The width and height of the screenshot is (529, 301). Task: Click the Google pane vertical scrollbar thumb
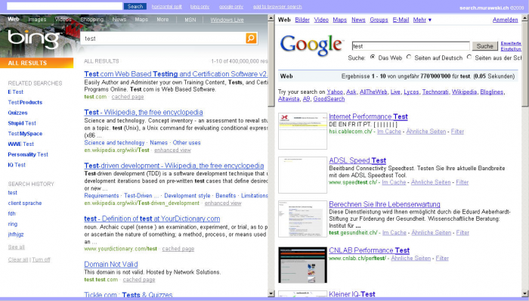525,64
